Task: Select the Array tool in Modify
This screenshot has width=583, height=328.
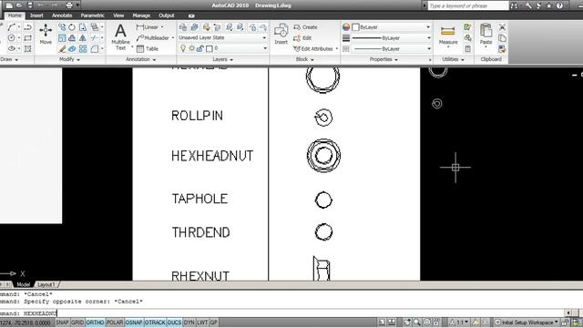Action: tap(83, 48)
